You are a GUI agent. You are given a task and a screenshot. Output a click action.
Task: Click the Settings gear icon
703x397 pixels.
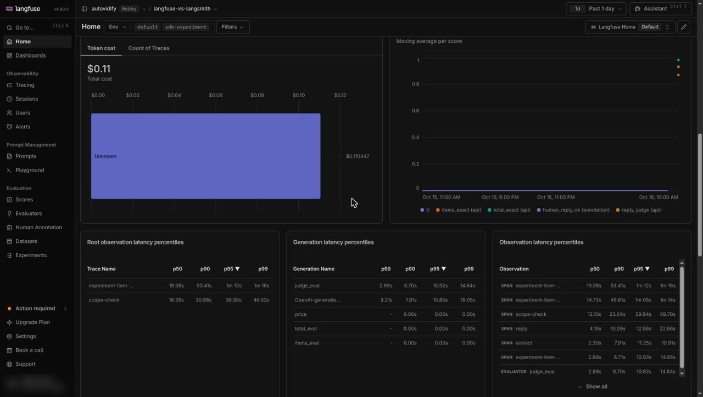tap(9, 336)
